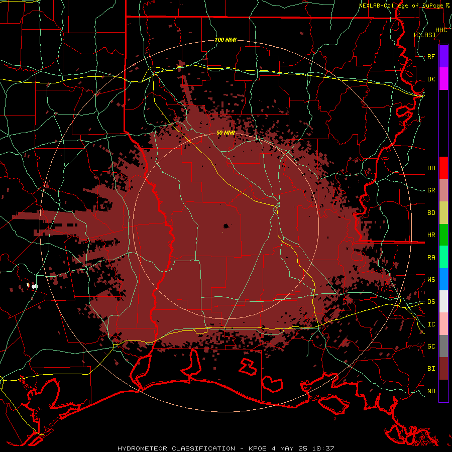Screen dimensions: 452x452
Task: Click the BI brown legend swatch
Action: coord(443,369)
